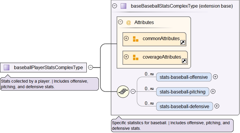The width and height of the screenshot is (240, 133).
Task: Collapse the baseballPlayerStatsComplexType node
Action: (x=91, y=68)
